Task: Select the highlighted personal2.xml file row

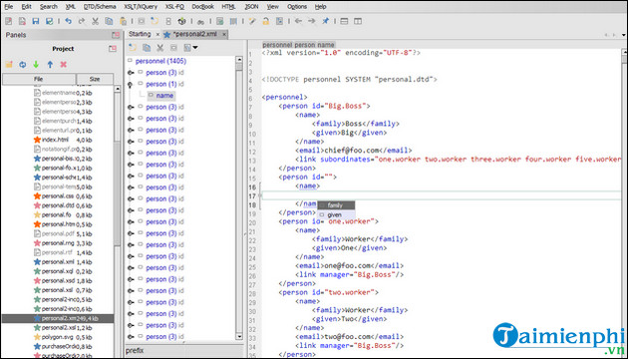Action: tap(58, 318)
